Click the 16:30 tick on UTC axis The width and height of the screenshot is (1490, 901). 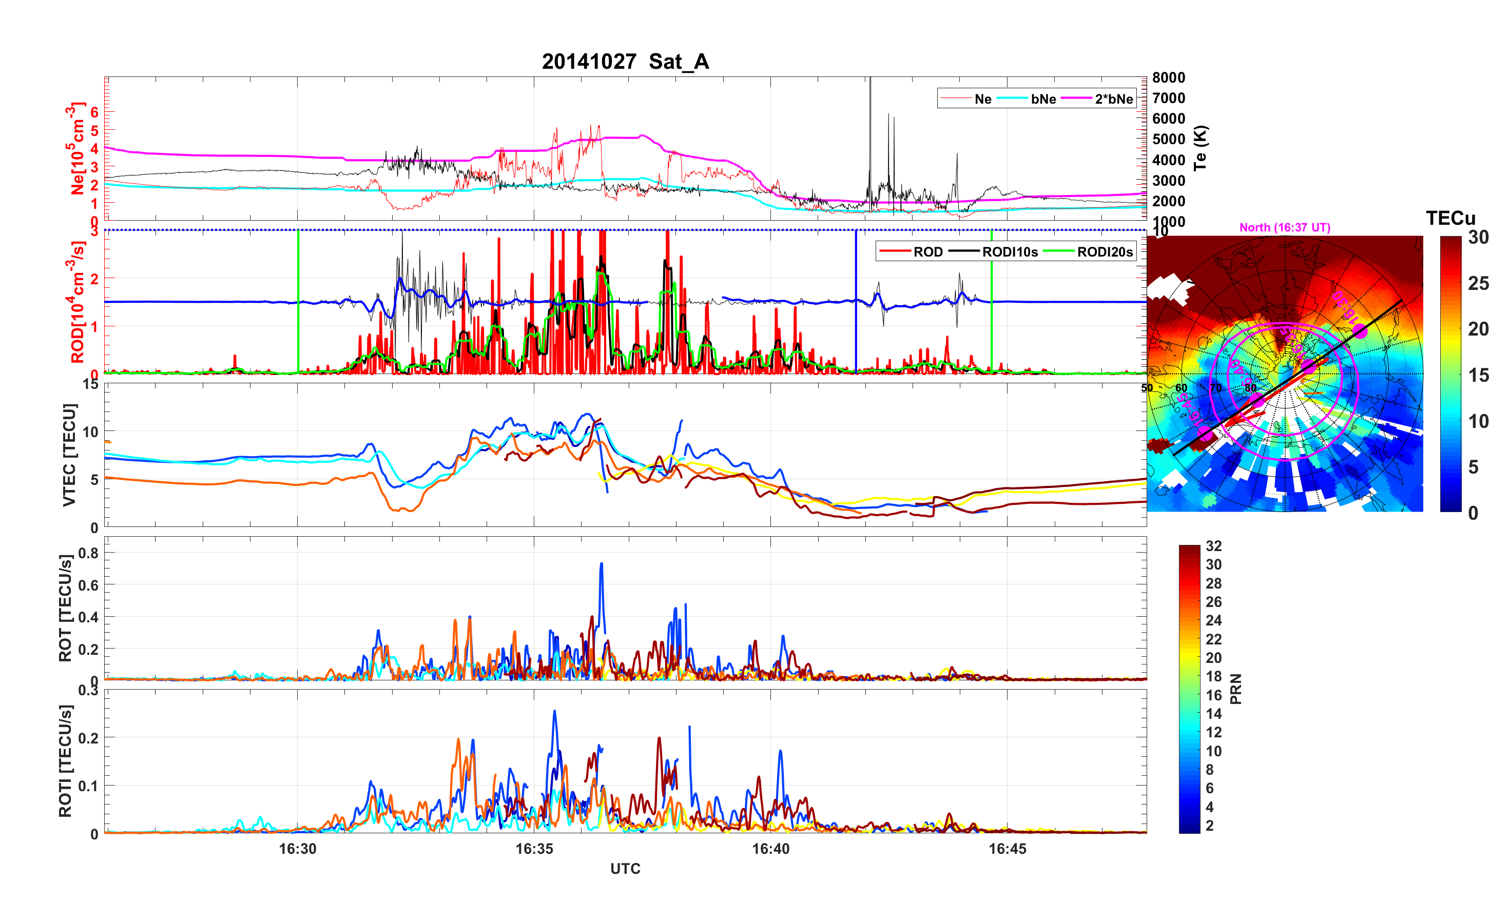pyautogui.click(x=298, y=848)
